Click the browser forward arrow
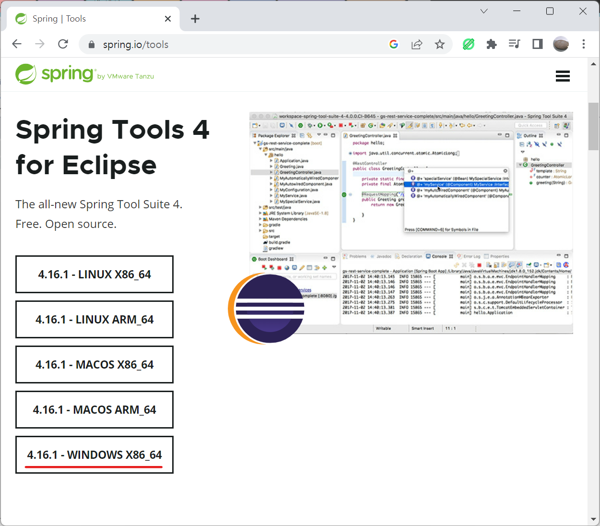Viewport: 600px width, 526px height. tap(40, 44)
